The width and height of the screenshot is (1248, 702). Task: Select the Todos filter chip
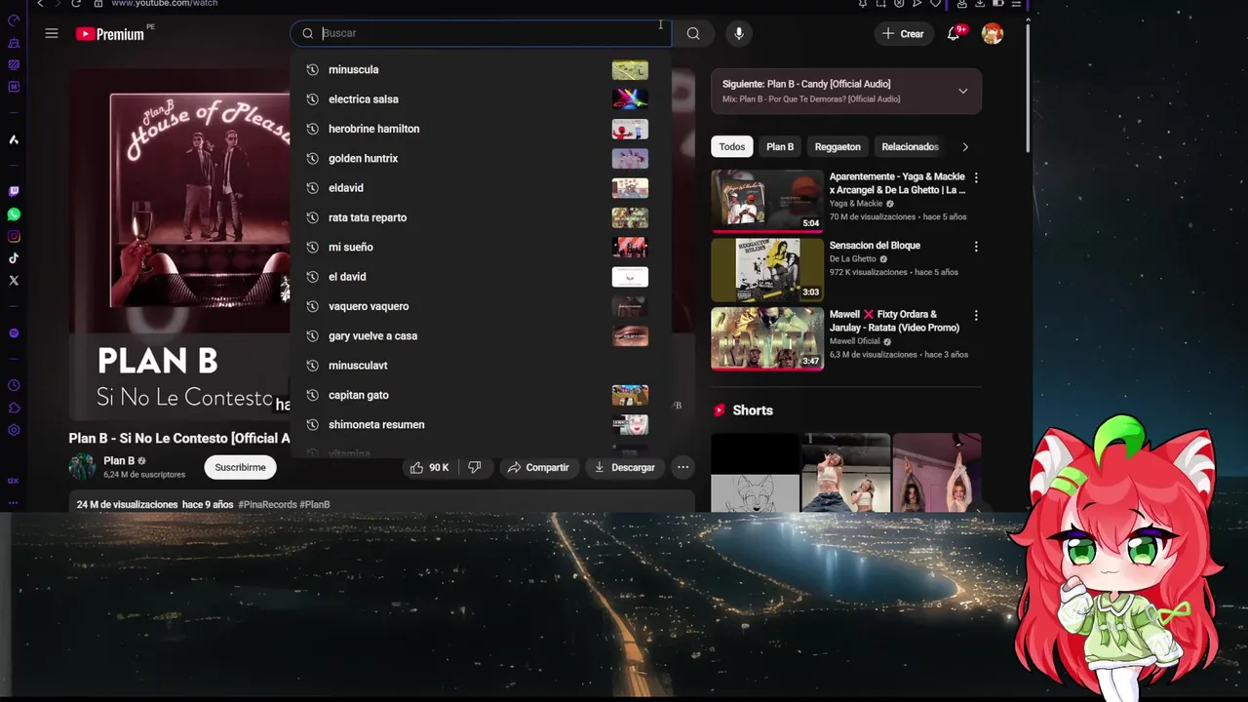[x=732, y=147]
